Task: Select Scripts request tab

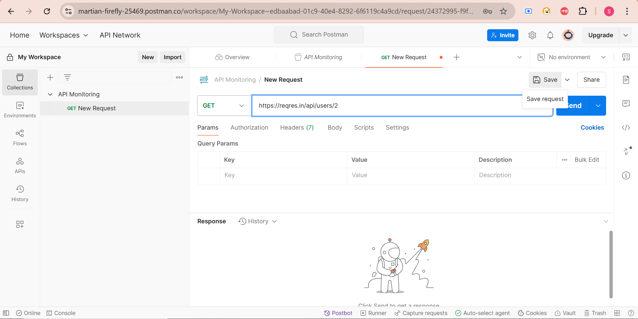Action: (x=364, y=128)
